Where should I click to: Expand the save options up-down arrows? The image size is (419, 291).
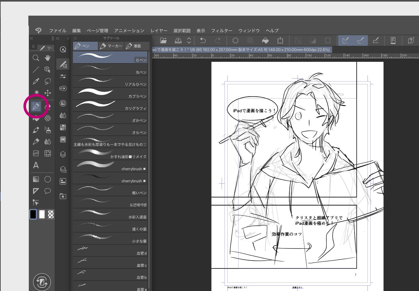click(189, 40)
